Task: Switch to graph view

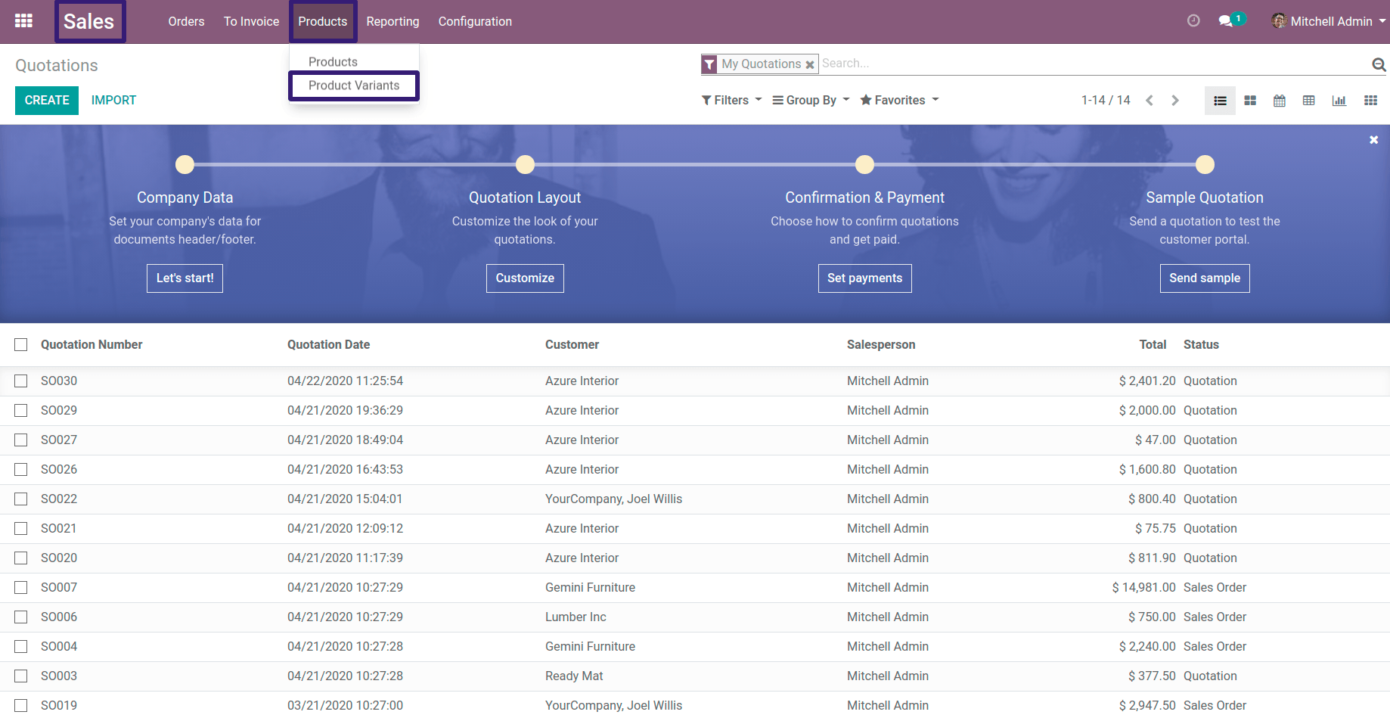Action: [x=1339, y=101]
